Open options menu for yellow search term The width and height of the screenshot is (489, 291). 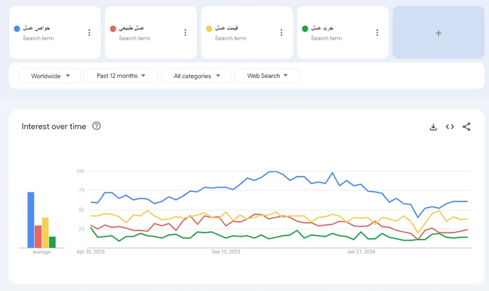pos(281,33)
